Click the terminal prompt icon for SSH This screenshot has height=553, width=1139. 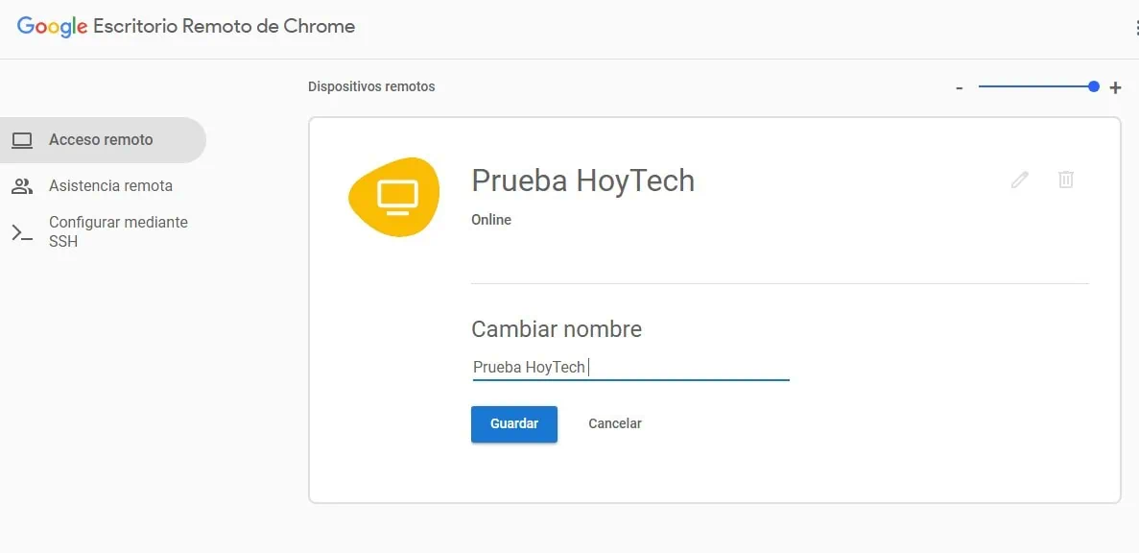tap(22, 232)
